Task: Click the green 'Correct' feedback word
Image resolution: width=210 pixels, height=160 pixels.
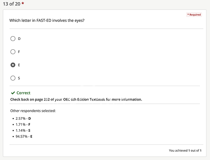Action: pyautogui.click(x=24, y=93)
